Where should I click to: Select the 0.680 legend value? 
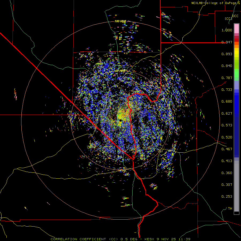tap(227, 101)
